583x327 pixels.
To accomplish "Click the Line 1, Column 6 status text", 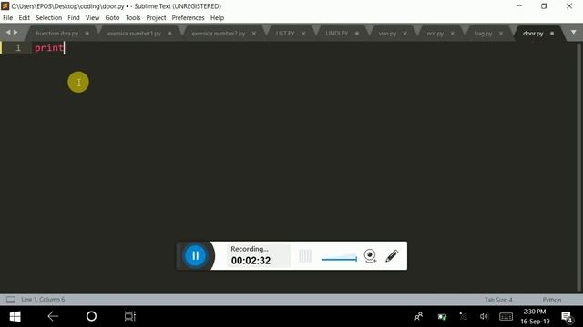I will point(43,299).
